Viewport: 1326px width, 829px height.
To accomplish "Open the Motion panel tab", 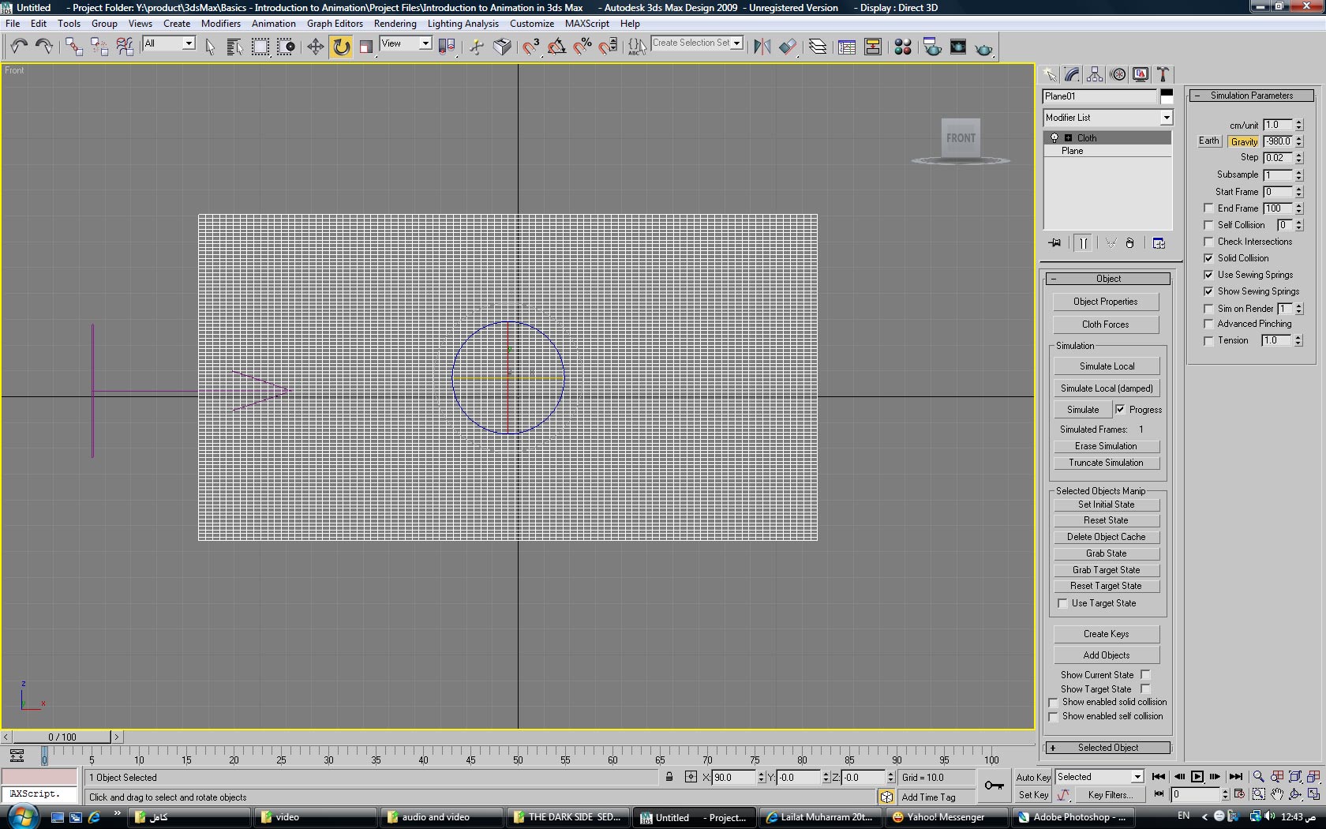I will pos(1118,74).
